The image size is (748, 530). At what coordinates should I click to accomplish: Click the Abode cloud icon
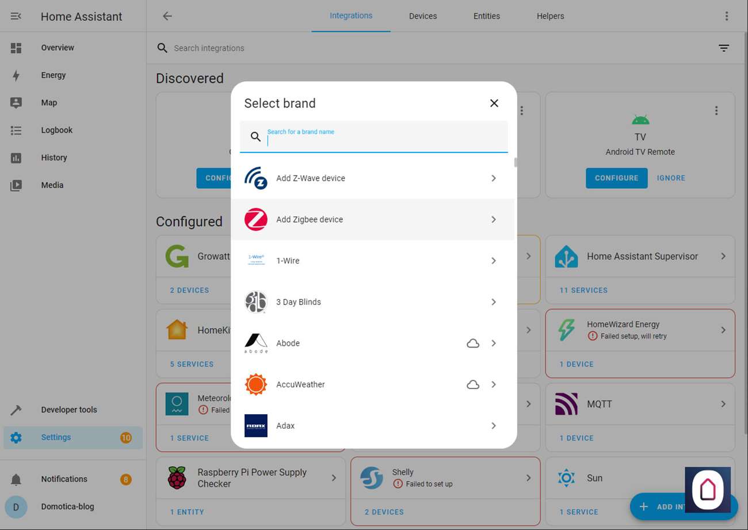473,344
